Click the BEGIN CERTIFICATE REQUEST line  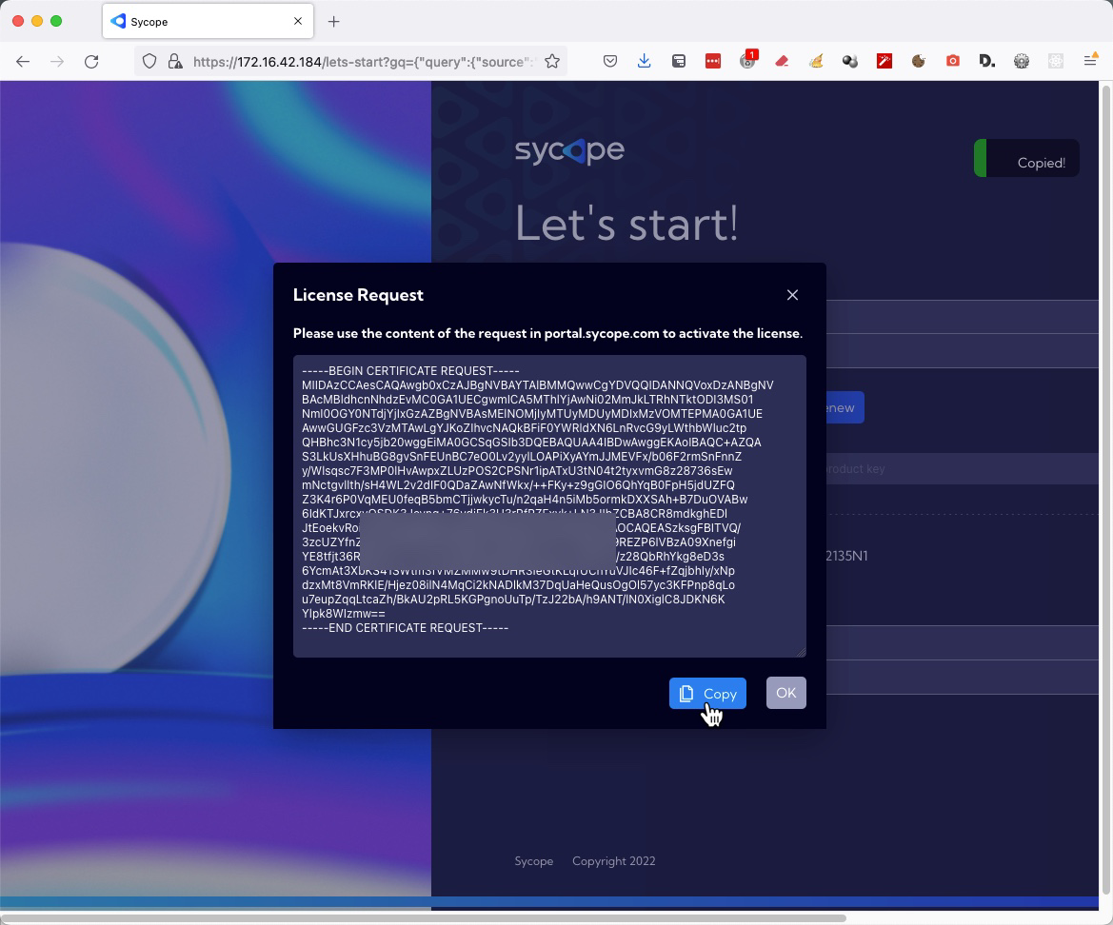410,371
